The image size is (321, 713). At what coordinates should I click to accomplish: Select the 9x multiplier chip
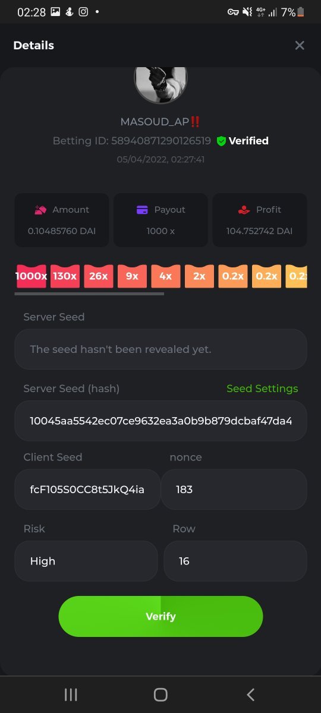coord(132,276)
